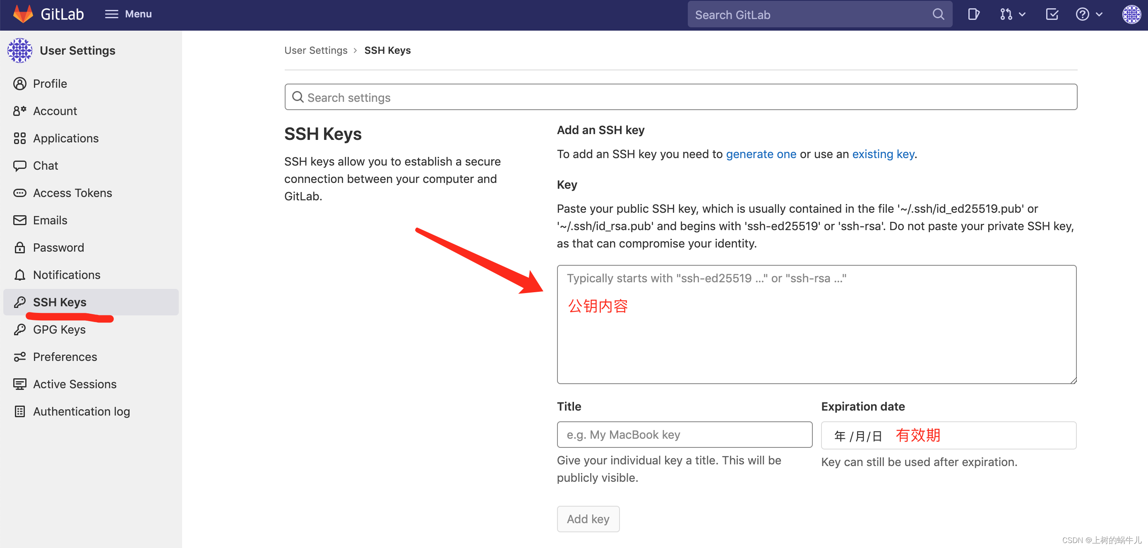Viewport: 1148px width, 548px height.
Task: Open Chat settings
Action: pyautogui.click(x=46, y=166)
